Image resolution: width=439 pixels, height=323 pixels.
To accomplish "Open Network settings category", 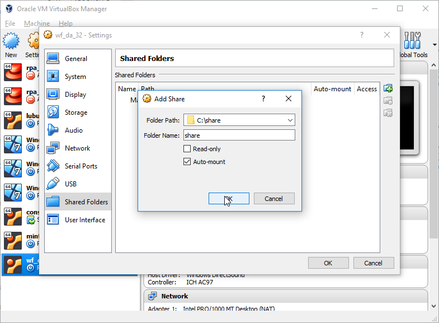I will 78,148.
